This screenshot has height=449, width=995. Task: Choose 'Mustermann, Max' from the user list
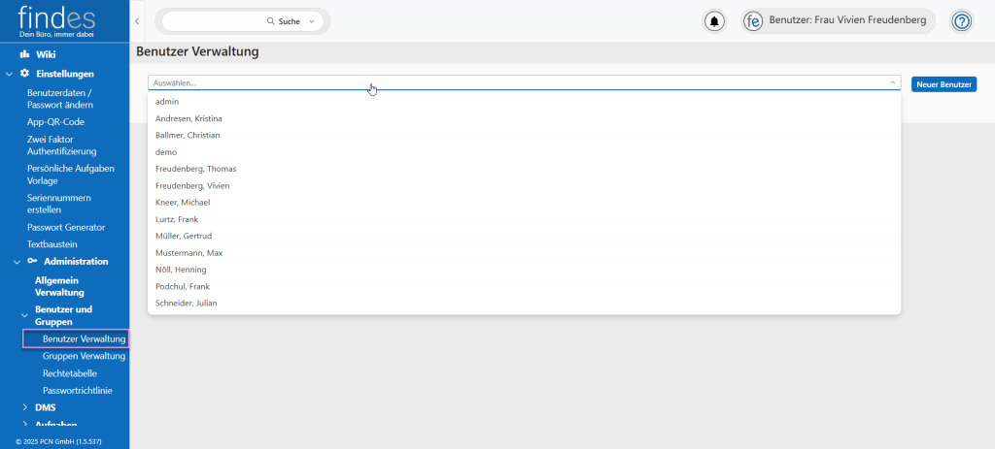[189, 252]
